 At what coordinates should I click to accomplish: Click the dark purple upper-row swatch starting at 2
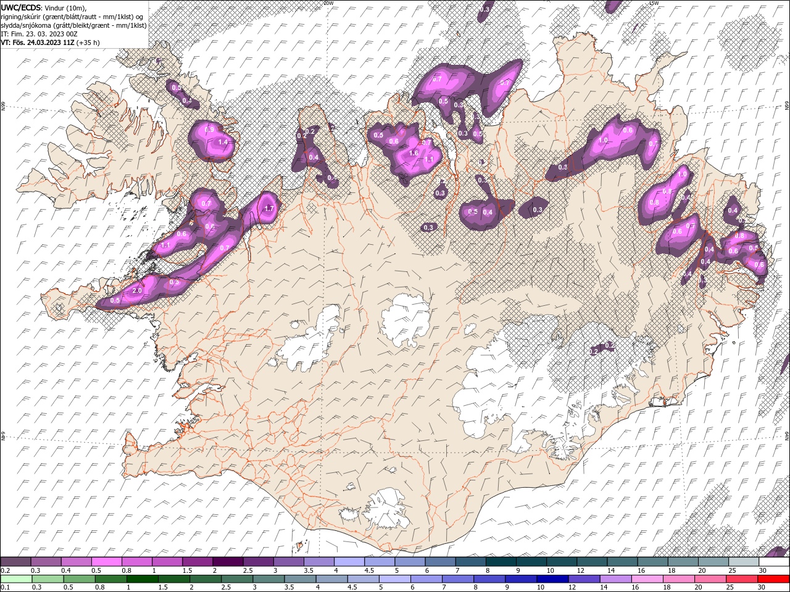(228, 562)
